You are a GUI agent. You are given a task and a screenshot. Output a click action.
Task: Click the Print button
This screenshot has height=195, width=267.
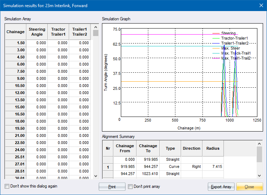112,187
